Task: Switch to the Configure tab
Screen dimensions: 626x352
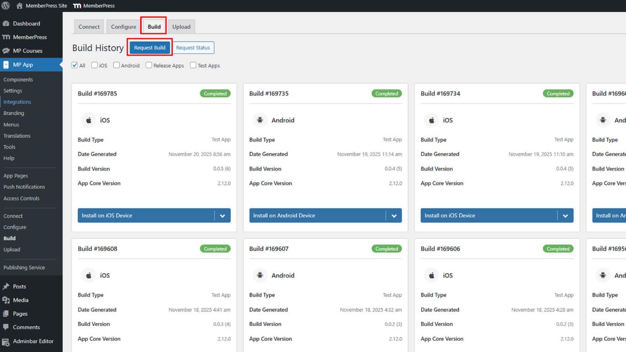Action: 123,27
